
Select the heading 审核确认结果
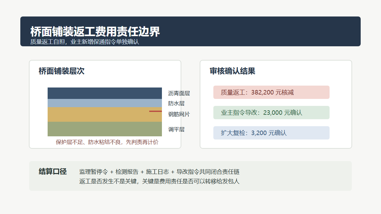pyautogui.click(x=232, y=71)
